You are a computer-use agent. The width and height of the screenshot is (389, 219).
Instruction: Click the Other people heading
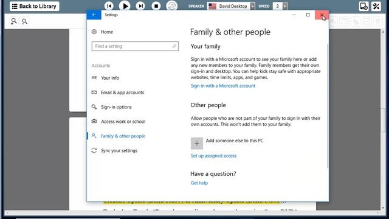208,105
